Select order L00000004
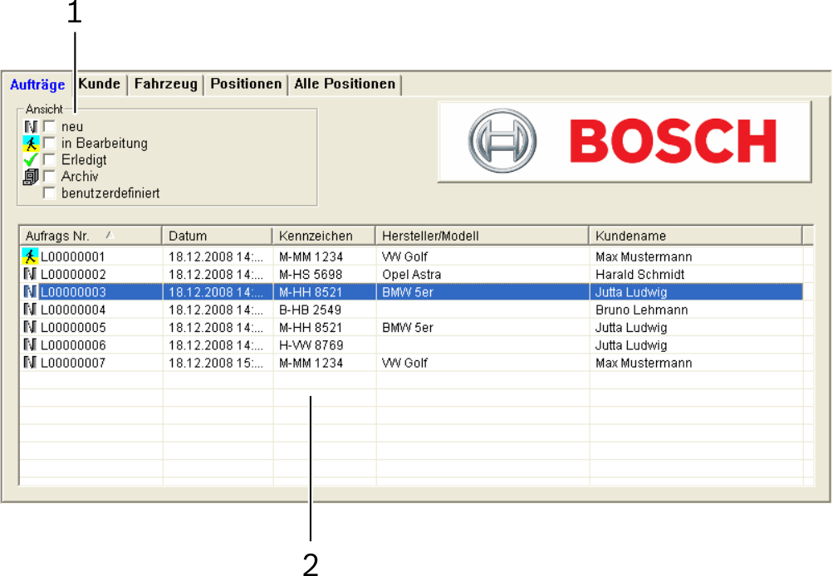Viewport: 833px width, 576px height. pos(411,309)
